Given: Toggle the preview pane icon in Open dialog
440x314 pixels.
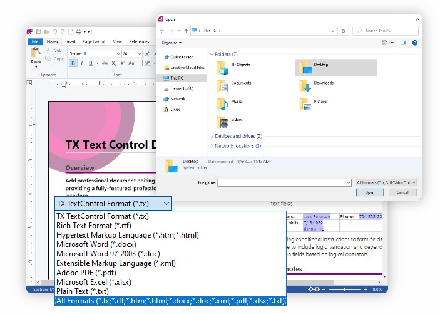Looking at the screenshot, I should [403, 43].
